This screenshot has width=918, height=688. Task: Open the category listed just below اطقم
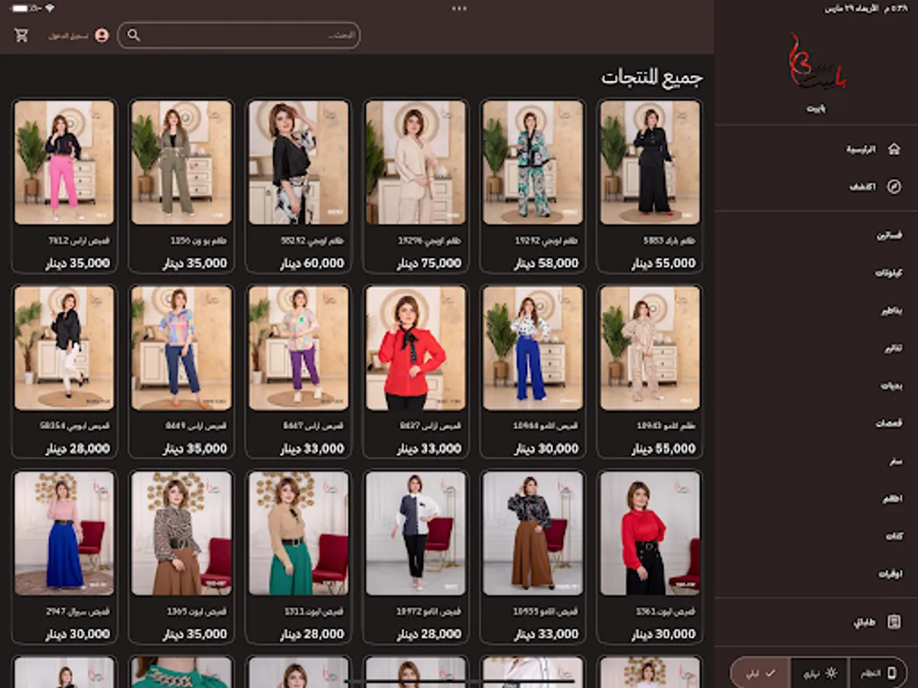click(817, 537)
